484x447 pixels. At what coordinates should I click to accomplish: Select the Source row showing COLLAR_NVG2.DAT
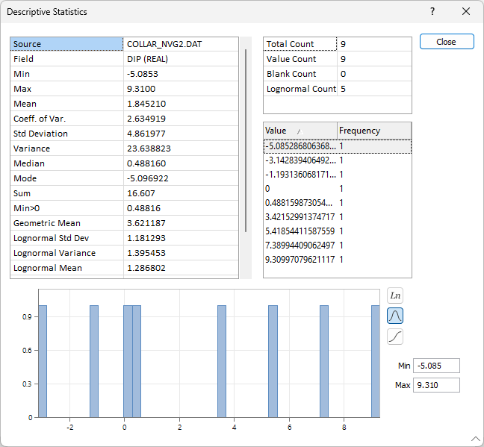click(124, 44)
